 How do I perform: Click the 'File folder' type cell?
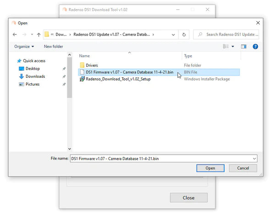[192, 65]
